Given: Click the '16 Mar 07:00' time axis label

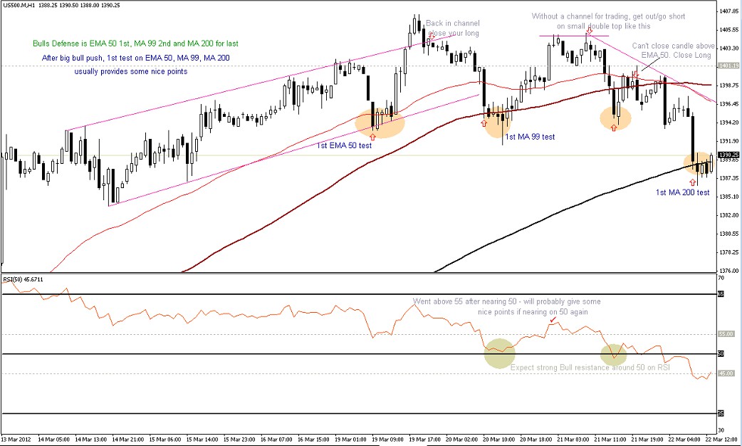Looking at the screenshot, I should click(x=277, y=440).
